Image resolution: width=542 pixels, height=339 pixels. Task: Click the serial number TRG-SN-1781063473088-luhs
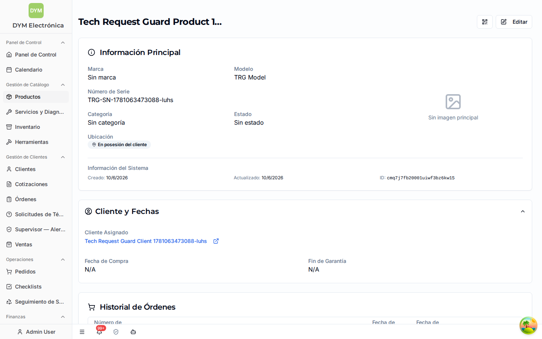pyautogui.click(x=131, y=100)
